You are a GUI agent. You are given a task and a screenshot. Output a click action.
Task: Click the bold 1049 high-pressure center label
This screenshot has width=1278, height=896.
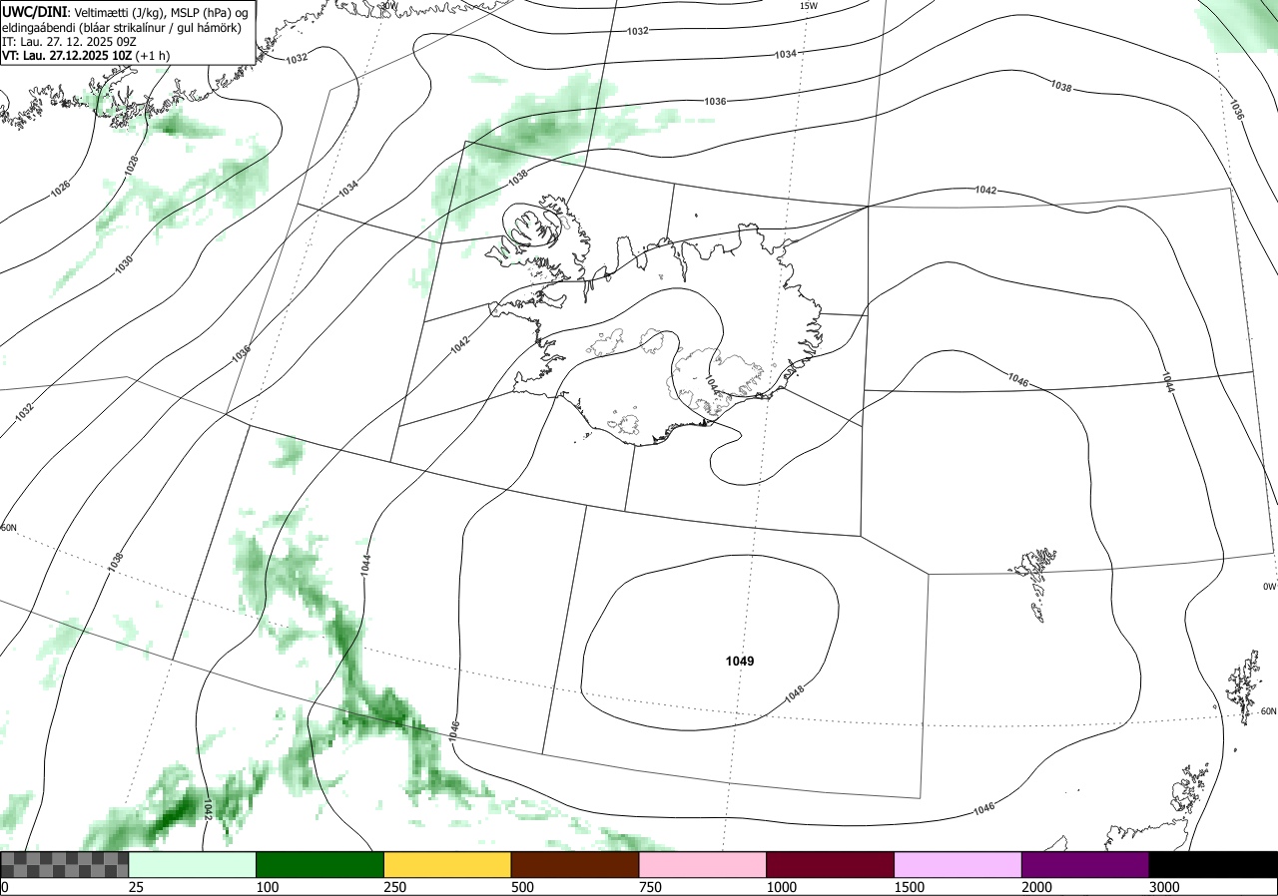[x=740, y=662]
